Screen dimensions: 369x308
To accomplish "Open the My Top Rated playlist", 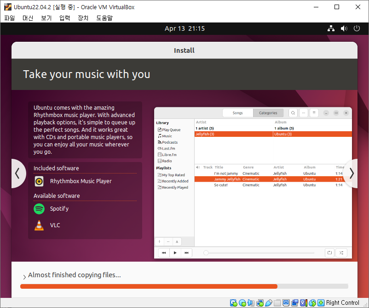I will [171, 175].
